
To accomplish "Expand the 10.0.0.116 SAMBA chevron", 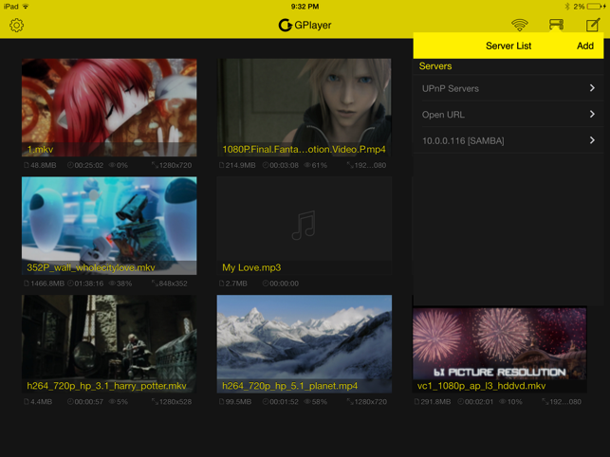I will pos(592,140).
